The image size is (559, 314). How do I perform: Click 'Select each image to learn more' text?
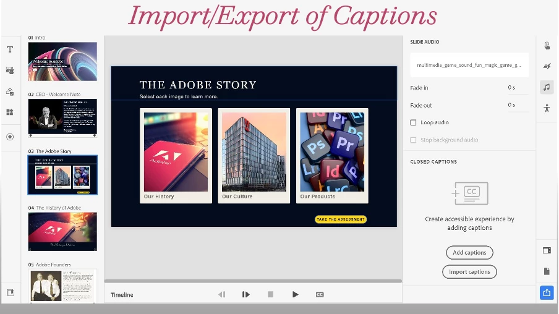[179, 96]
